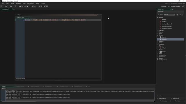The width and height of the screenshot is (186, 104).
Task: Click the add resource plus icon
Action: (180, 15)
